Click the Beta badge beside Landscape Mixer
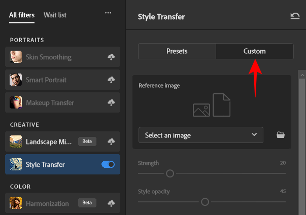The width and height of the screenshot is (306, 215). (87, 141)
